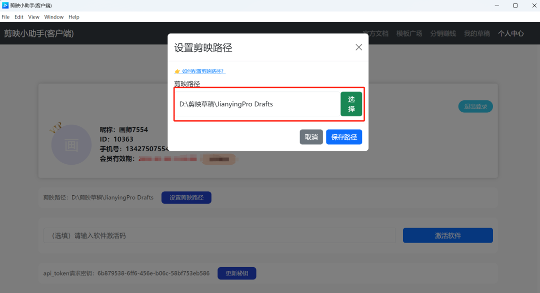
Task: Open the 模板广场 section
Action: pyautogui.click(x=409, y=33)
